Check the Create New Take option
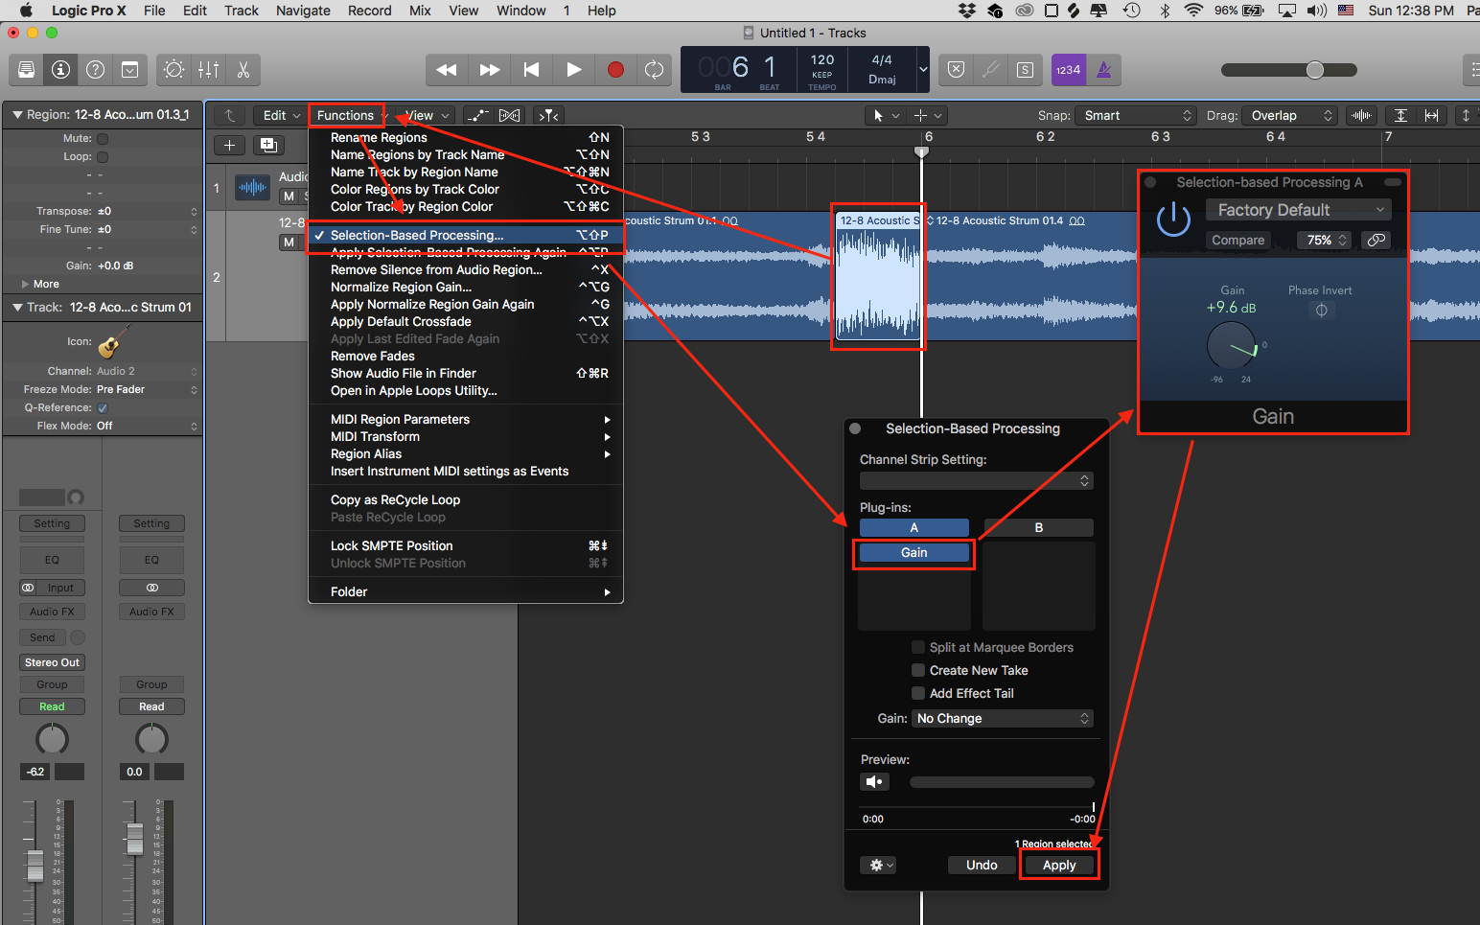The image size is (1480, 925). [918, 670]
